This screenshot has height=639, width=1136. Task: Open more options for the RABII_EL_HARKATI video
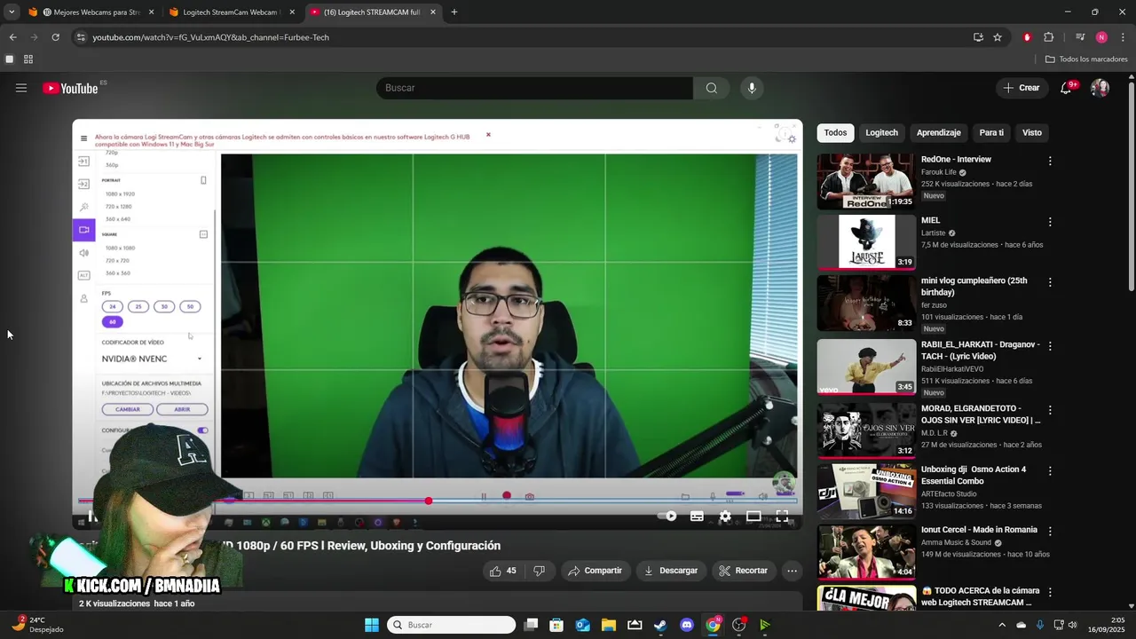pyautogui.click(x=1050, y=346)
